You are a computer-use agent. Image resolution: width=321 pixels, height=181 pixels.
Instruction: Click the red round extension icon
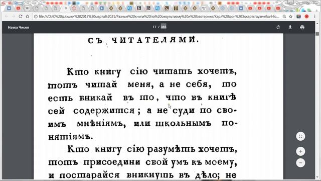point(306,17)
